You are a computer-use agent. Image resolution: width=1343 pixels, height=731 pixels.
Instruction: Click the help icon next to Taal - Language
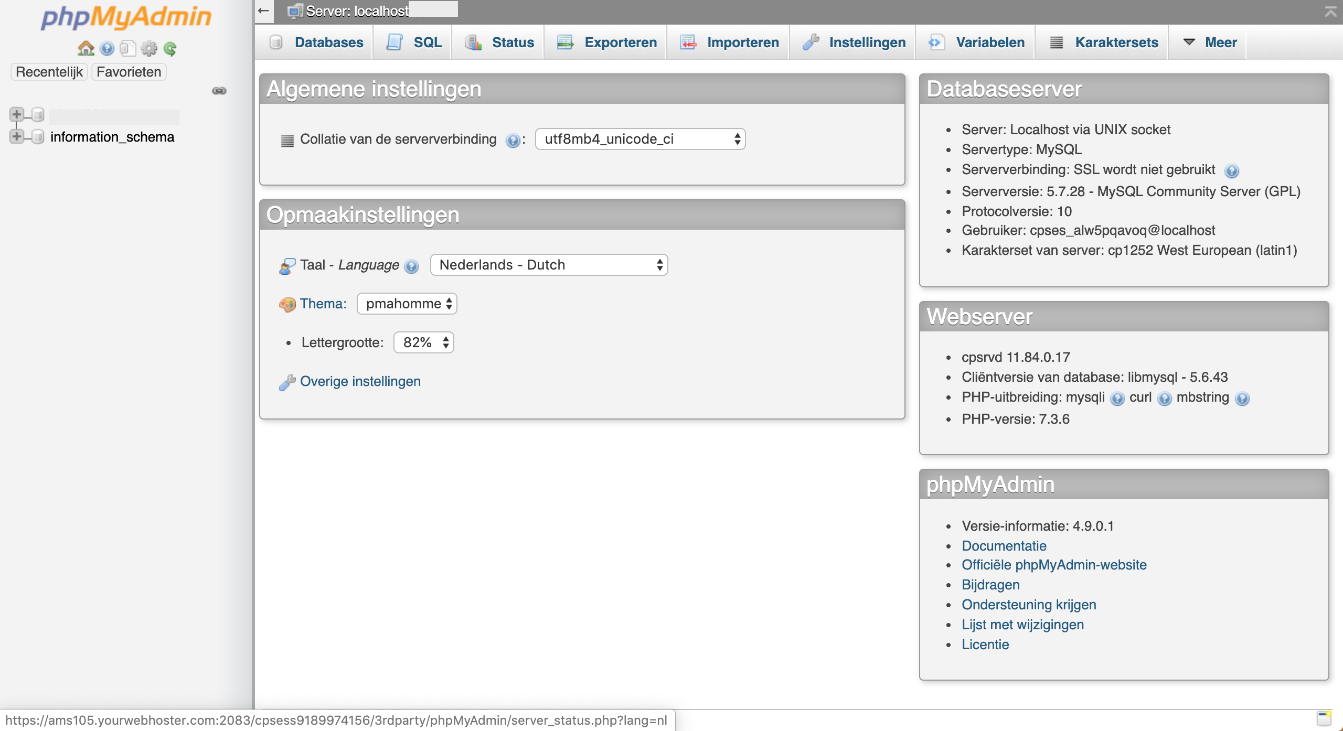412,266
